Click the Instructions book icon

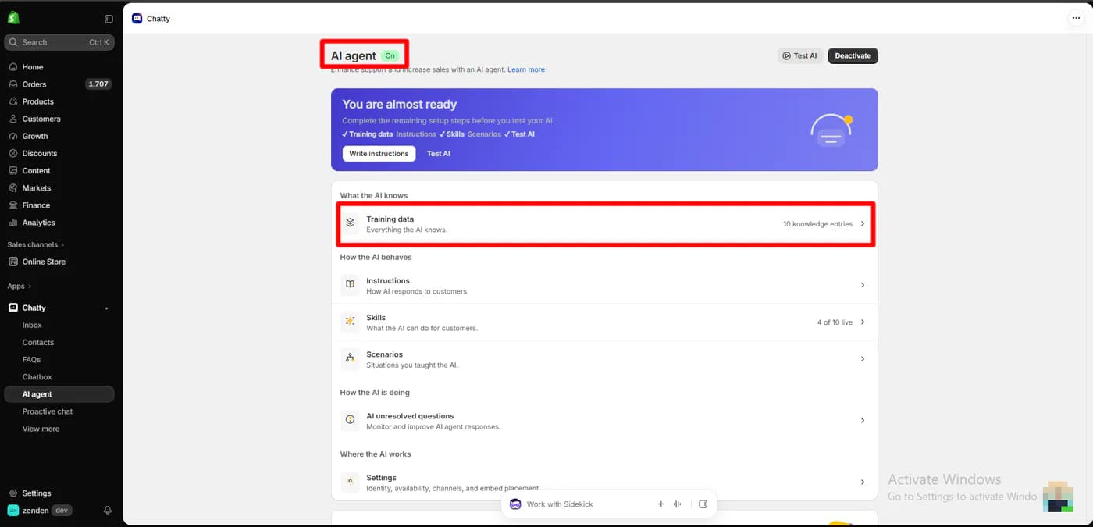pos(350,285)
